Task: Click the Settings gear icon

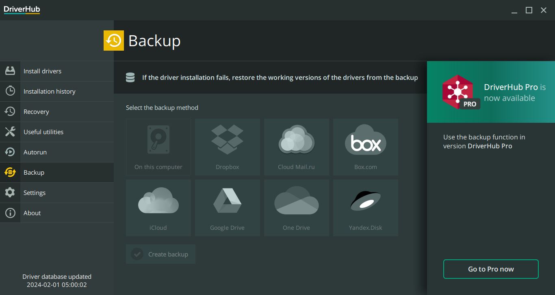Action: 10,192
